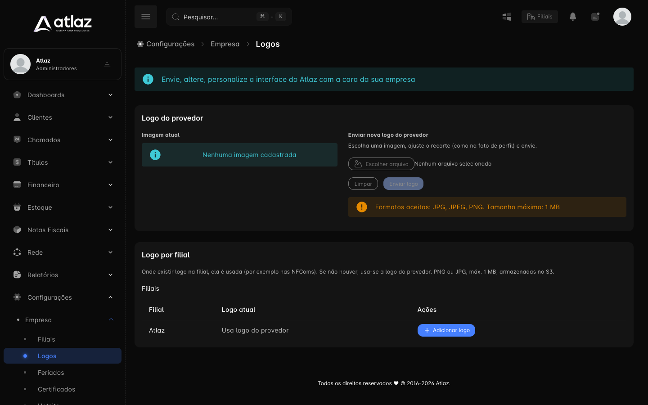The width and height of the screenshot is (648, 405).
Task: Open the Filiais submenu item
Action: 46,339
